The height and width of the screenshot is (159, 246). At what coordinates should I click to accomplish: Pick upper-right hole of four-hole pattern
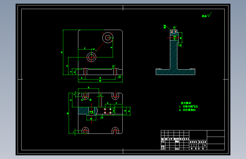(x=110, y=109)
